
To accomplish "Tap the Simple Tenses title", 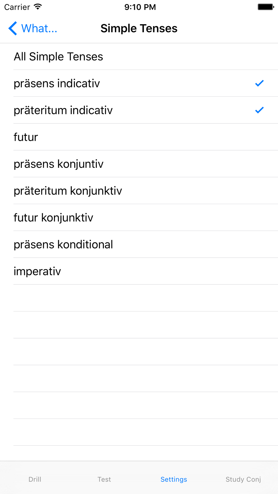I will (x=139, y=28).
